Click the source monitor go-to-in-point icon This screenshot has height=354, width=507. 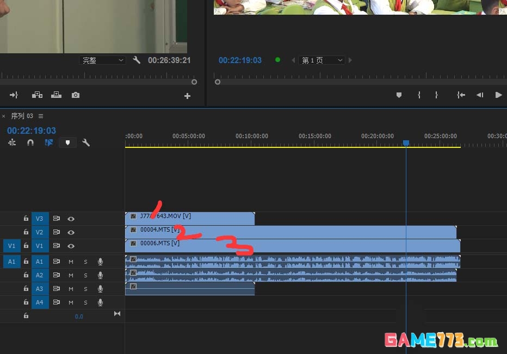click(14, 95)
